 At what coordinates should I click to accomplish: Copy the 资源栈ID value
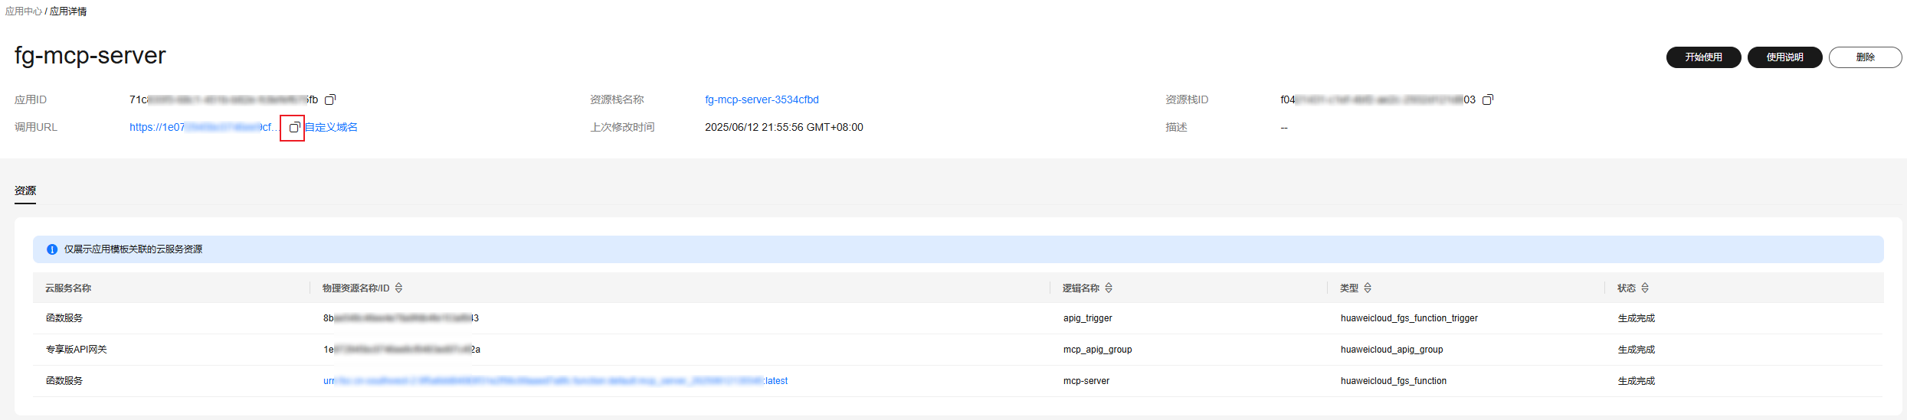1487,100
